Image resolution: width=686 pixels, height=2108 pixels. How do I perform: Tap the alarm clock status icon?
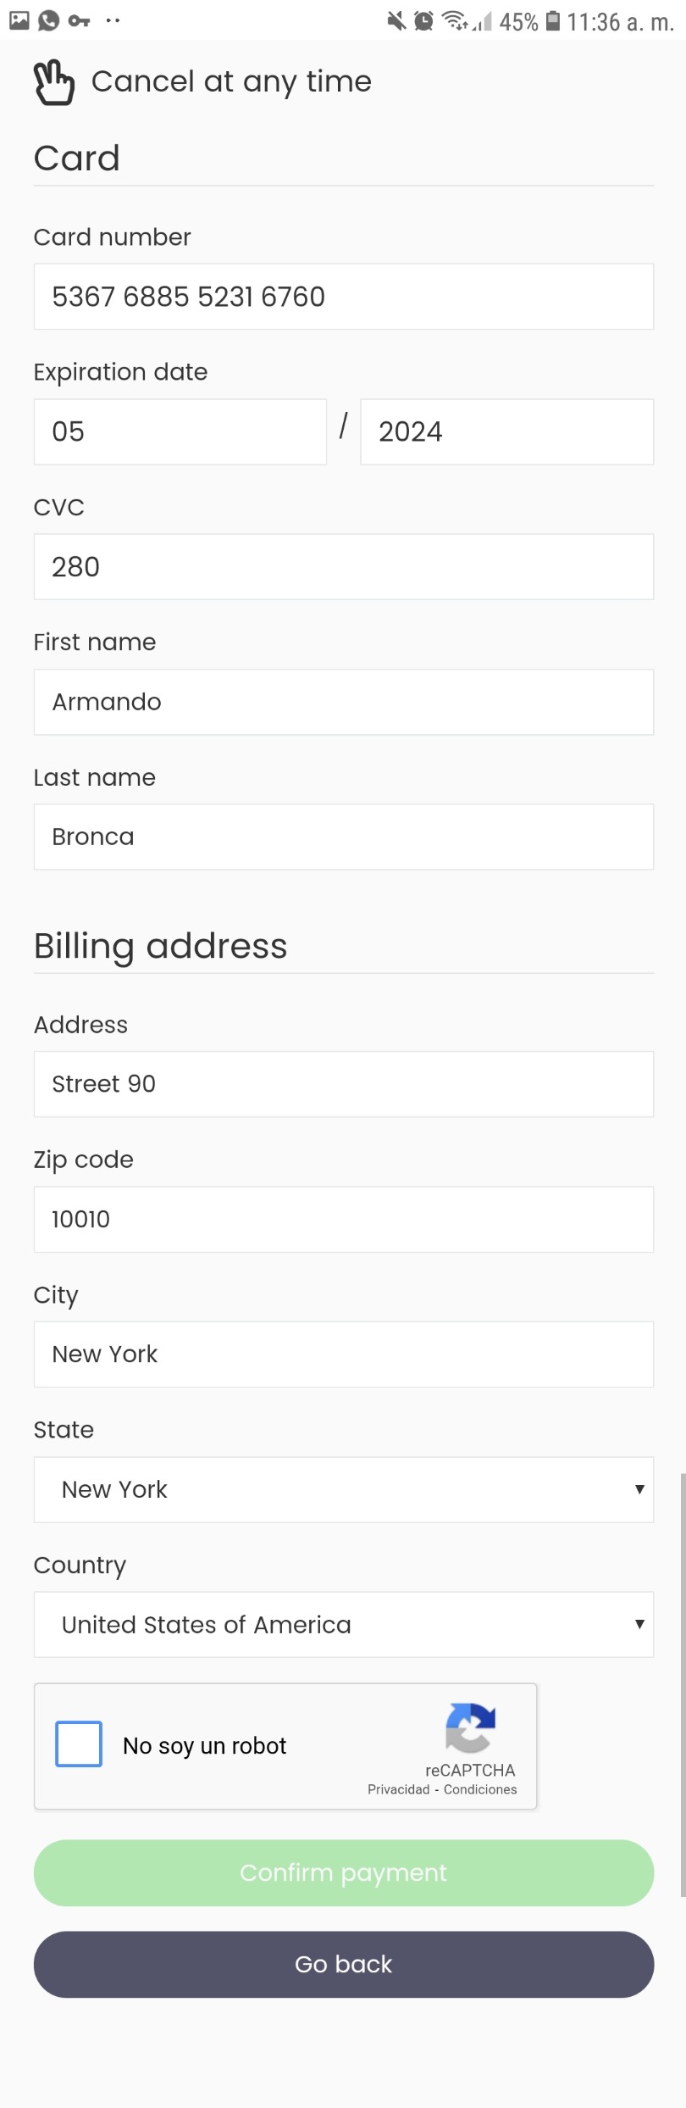(423, 20)
